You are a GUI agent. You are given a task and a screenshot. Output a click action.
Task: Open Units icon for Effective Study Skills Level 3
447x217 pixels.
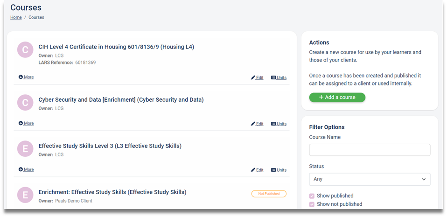click(273, 170)
